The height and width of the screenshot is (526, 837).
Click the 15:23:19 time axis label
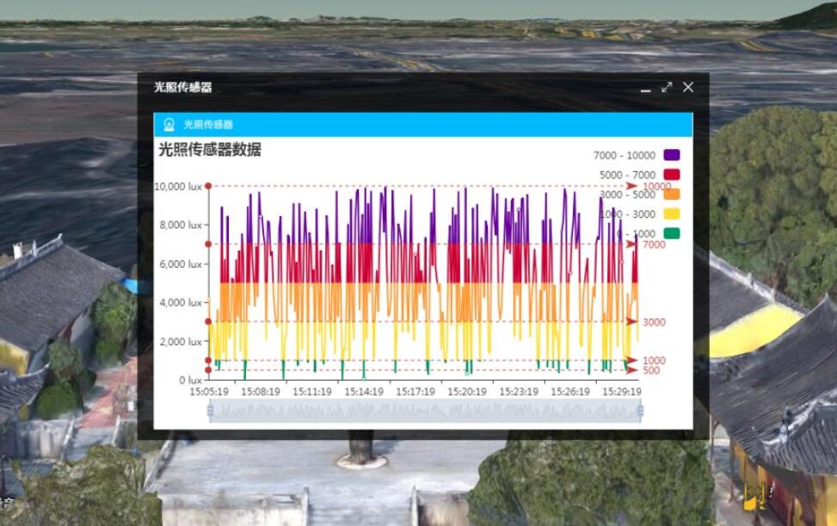coord(519,392)
